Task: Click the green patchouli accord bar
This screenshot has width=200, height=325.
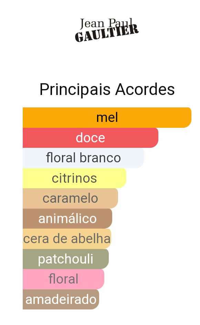Action: pos(66,259)
